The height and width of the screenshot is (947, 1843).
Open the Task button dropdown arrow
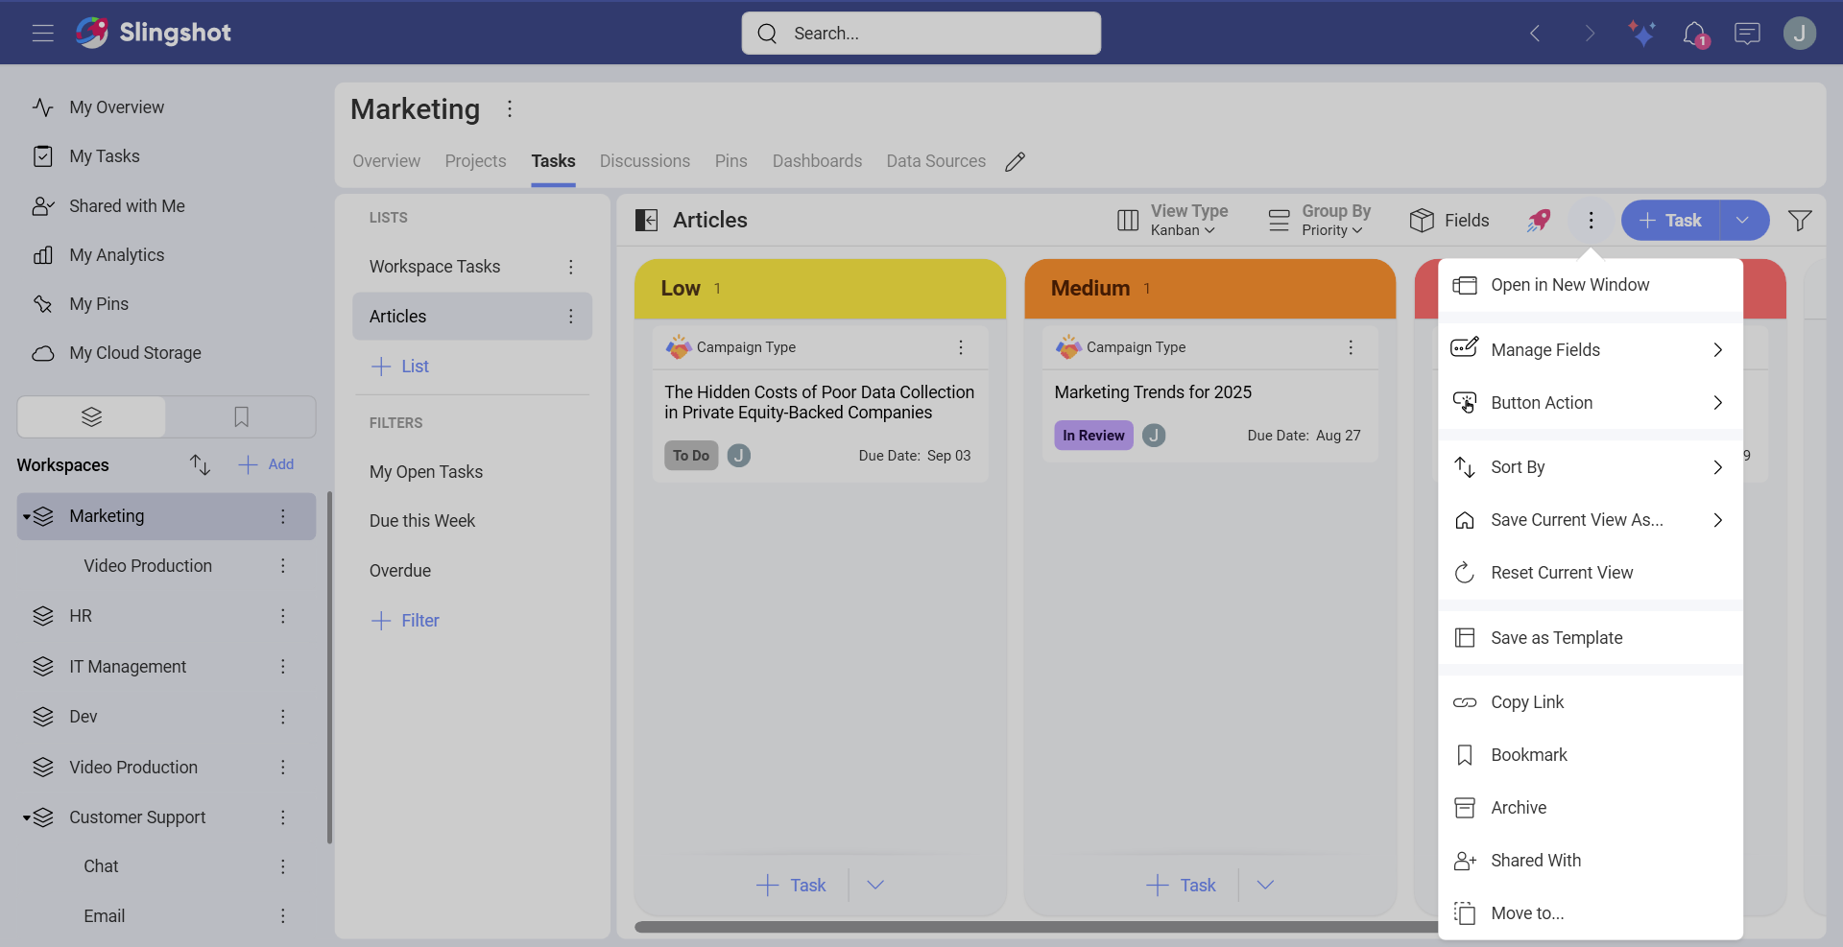point(1743,220)
